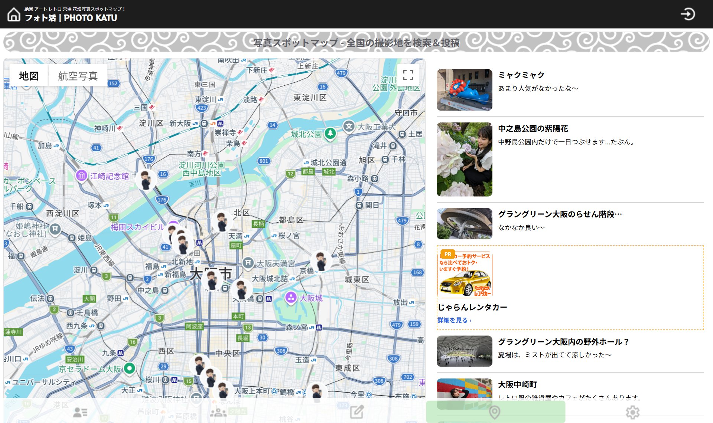This screenshot has height=423, width=713.
Task: Open the login arrow icon in the header
Action: point(688,14)
